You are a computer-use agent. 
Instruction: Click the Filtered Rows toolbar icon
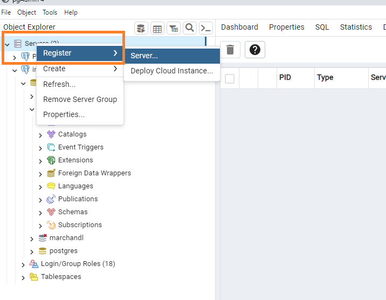coord(174,28)
